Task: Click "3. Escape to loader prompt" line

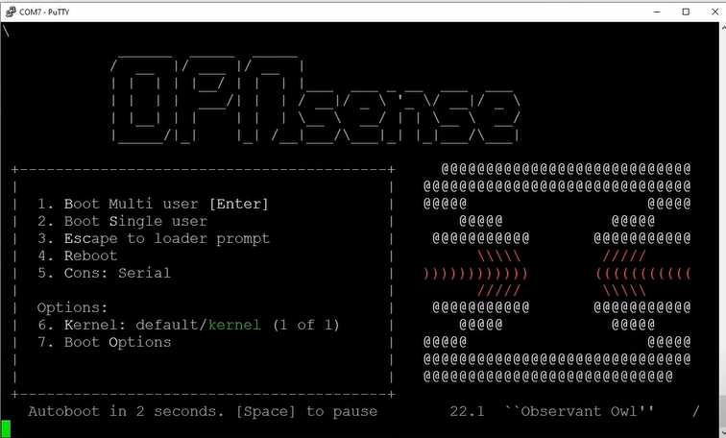Action: (154, 238)
